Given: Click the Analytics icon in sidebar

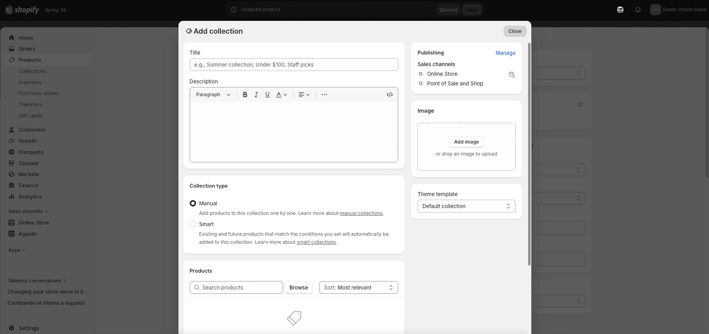Looking at the screenshot, I should [12, 196].
